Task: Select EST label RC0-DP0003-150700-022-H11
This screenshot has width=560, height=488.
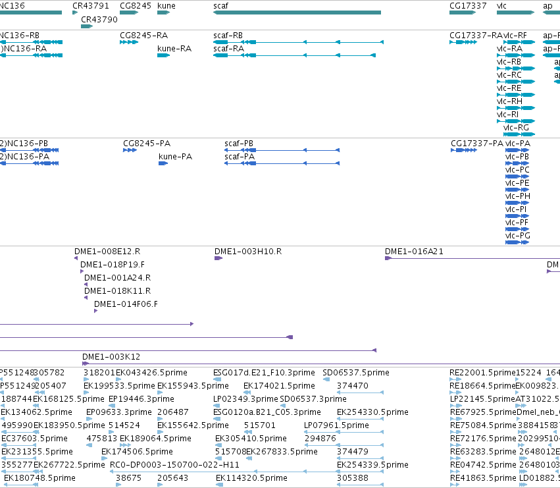Action: [x=174, y=466]
